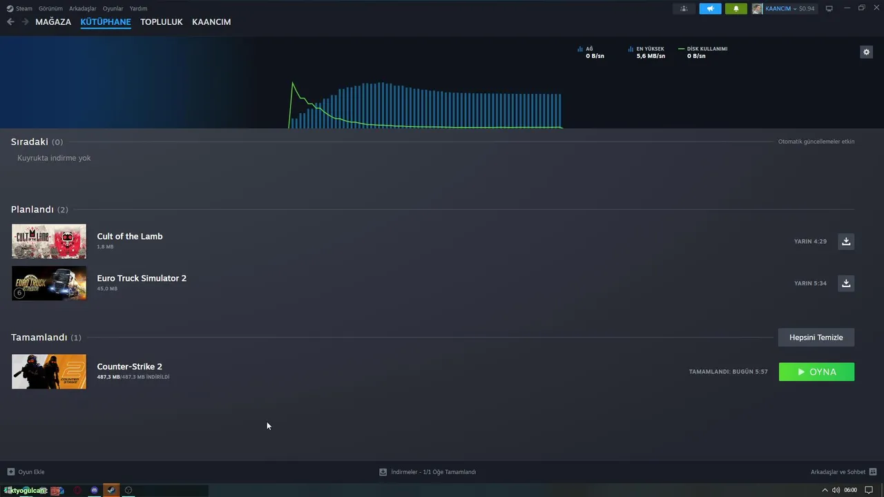Click the DİSK KULLANIMI legend

point(703,52)
